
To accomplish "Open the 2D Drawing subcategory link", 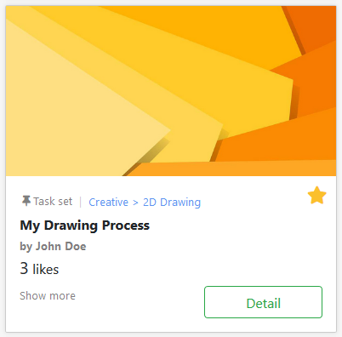I will click(172, 202).
